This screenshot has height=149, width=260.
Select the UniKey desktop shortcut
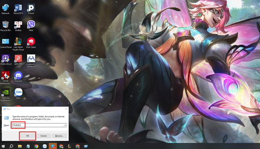(18, 26)
